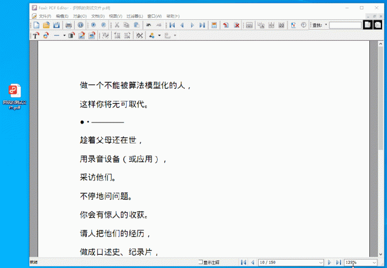Copy selection with the copy icon
This screenshot has height=268, width=387.
127,25
